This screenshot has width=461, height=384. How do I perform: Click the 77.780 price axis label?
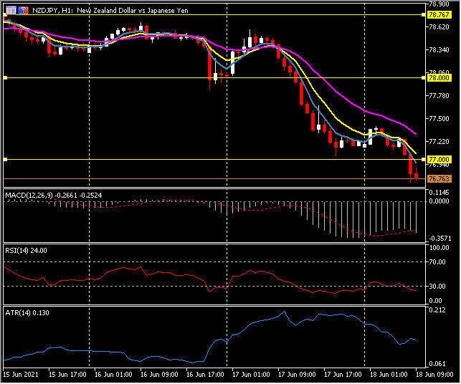(439, 96)
